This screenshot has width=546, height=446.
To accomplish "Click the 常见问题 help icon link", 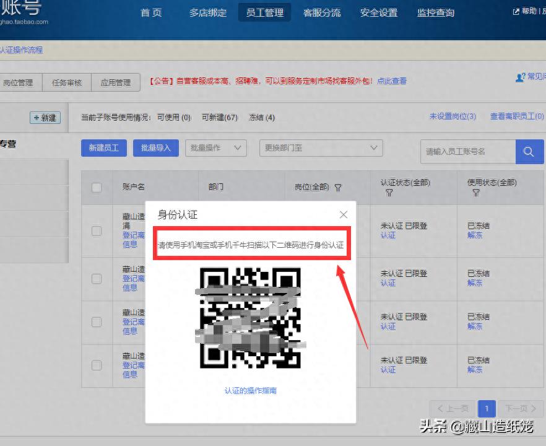I will pos(531,77).
